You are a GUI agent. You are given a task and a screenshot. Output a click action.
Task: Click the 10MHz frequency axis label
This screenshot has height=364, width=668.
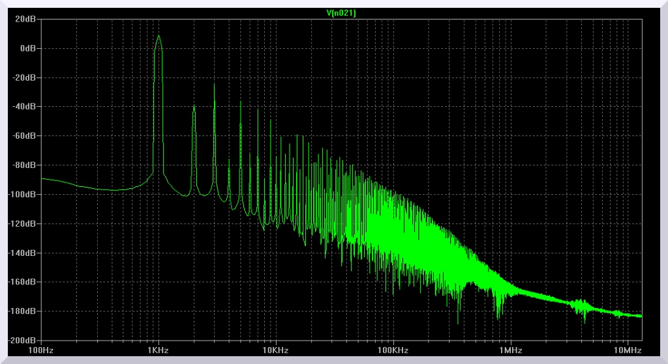(x=628, y=350)
